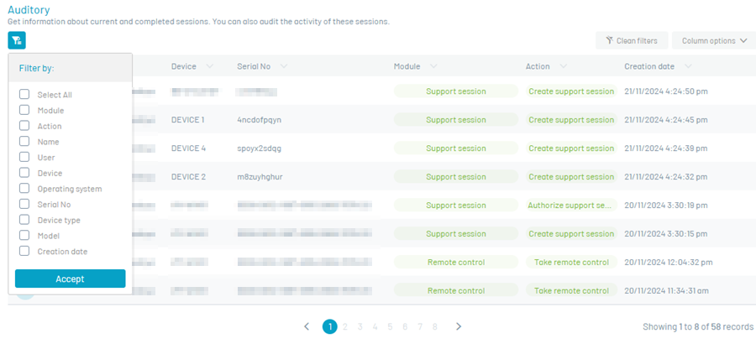Check the Creation date filter checkbox
Image resolution: width=756 pixels, height=349 pixels.
click(24, 251)
